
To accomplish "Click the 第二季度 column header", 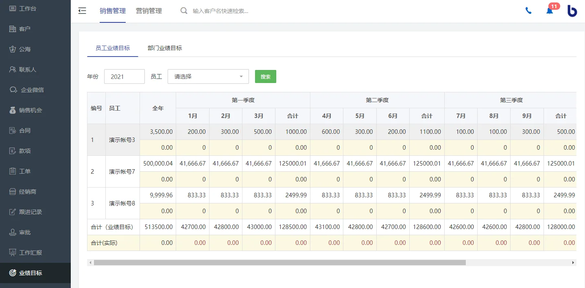I will click(x=377, y=100).
